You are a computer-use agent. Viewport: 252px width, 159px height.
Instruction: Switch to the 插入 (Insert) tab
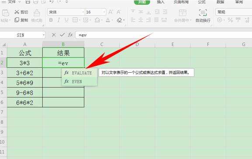pos(160,2)
